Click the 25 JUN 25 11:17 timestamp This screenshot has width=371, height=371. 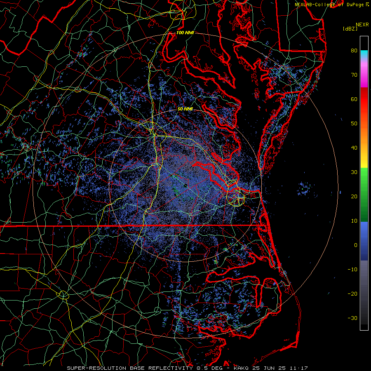pyautogui.click(x=280, y=368)
